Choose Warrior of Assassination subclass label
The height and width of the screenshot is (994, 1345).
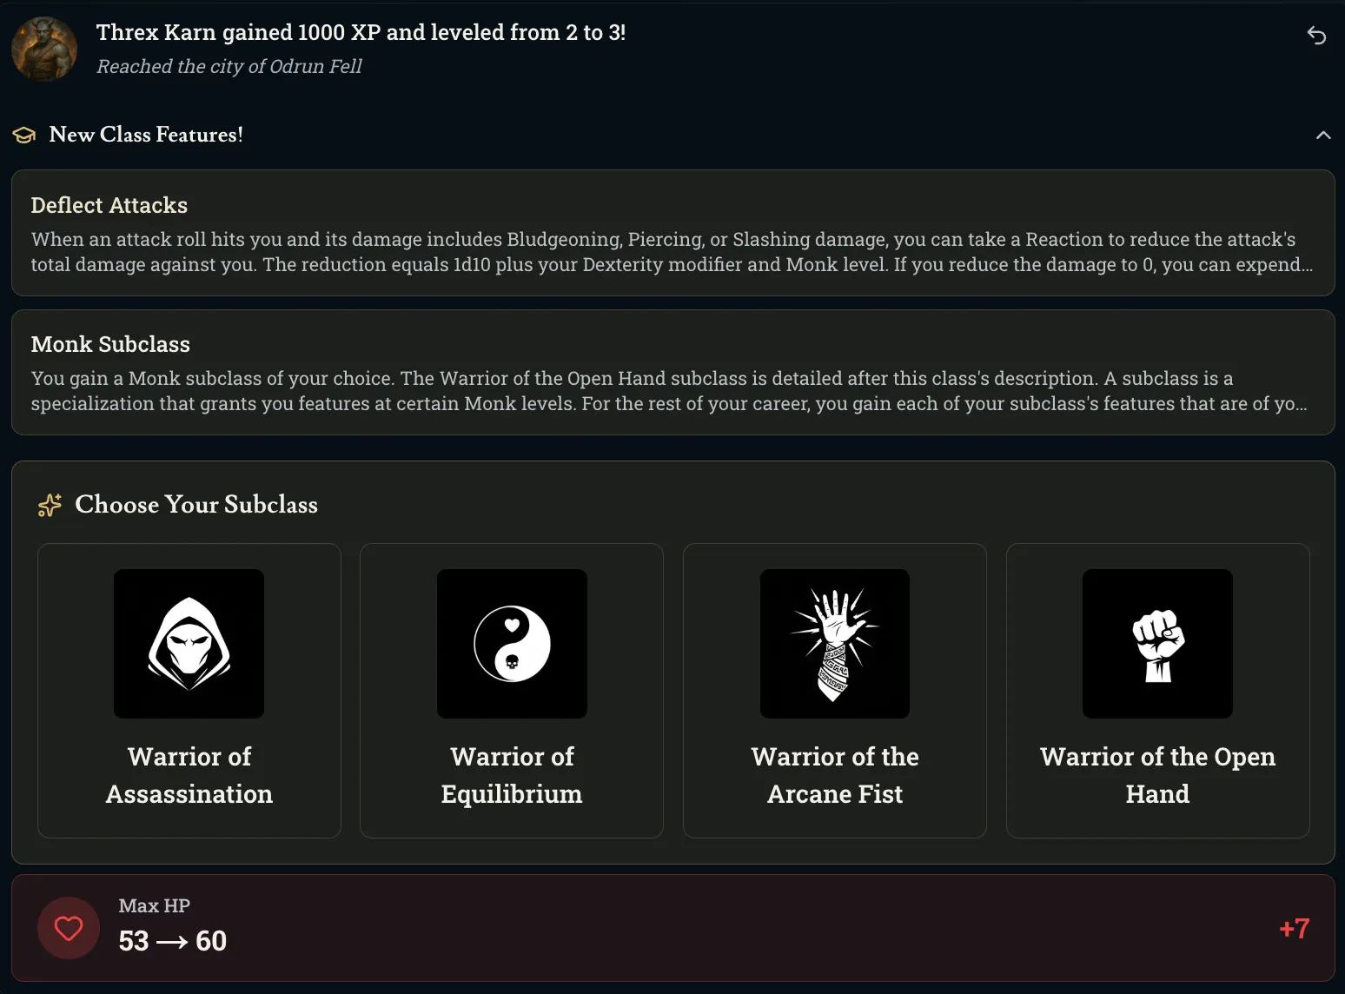coord(189,775)
